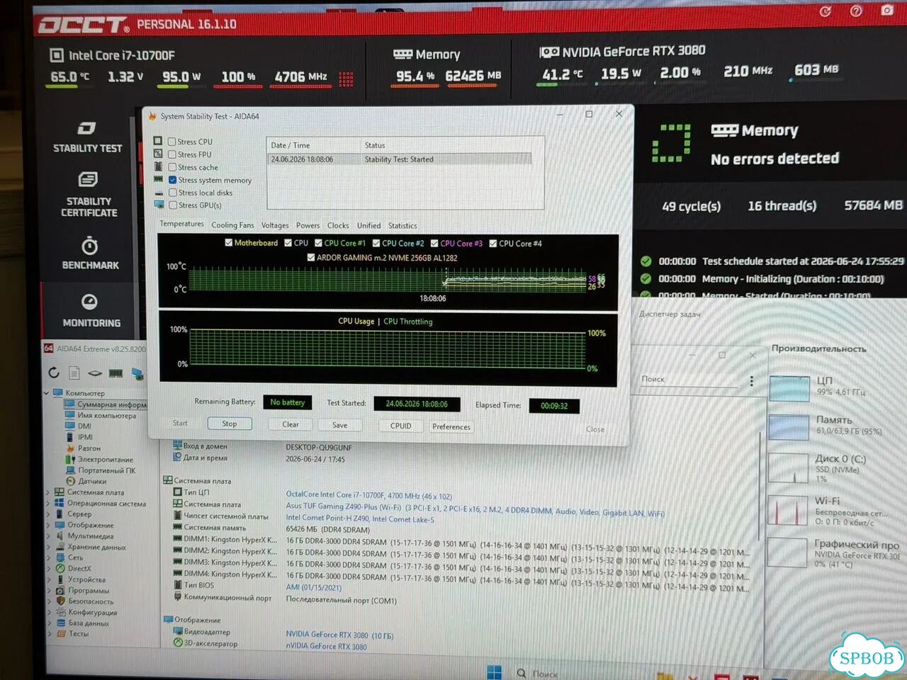907x680 pixels.
Task: Toggle the CPU Core #1 checkbox
Action: click(318, 243)
